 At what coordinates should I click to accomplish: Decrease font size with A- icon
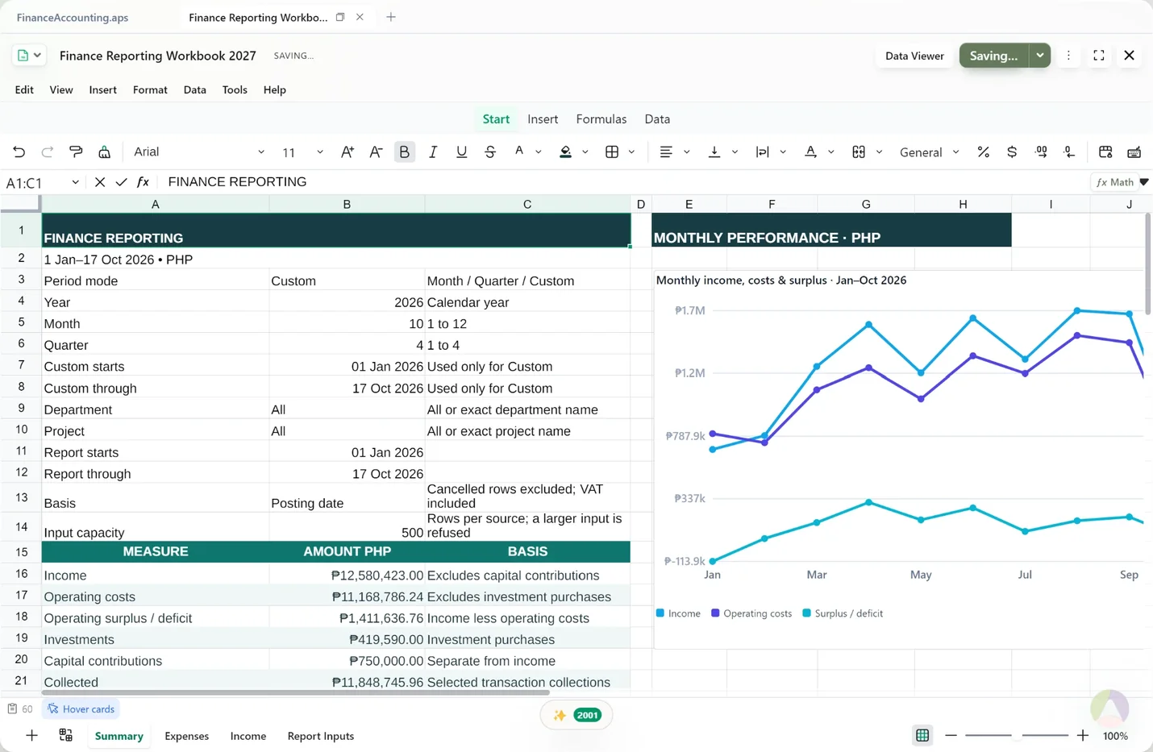376,152
